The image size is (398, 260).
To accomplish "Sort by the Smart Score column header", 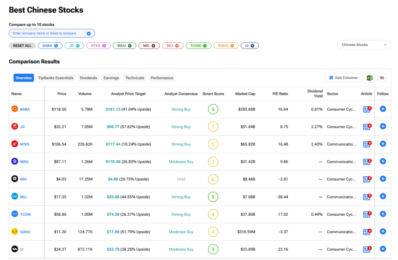I will tap(213, 94).
